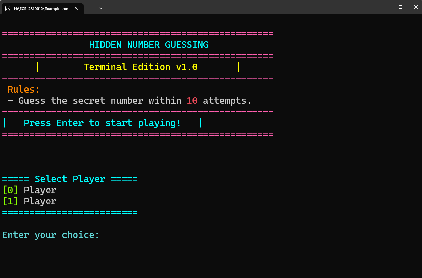Click the Press Enter to start banner
Viewport: 422px width, 278px height.
[x=102, y=123]
